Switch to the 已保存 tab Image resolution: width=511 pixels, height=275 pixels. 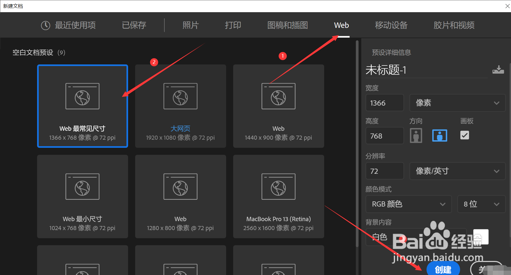pyautogui.click(x=134, y=25)
